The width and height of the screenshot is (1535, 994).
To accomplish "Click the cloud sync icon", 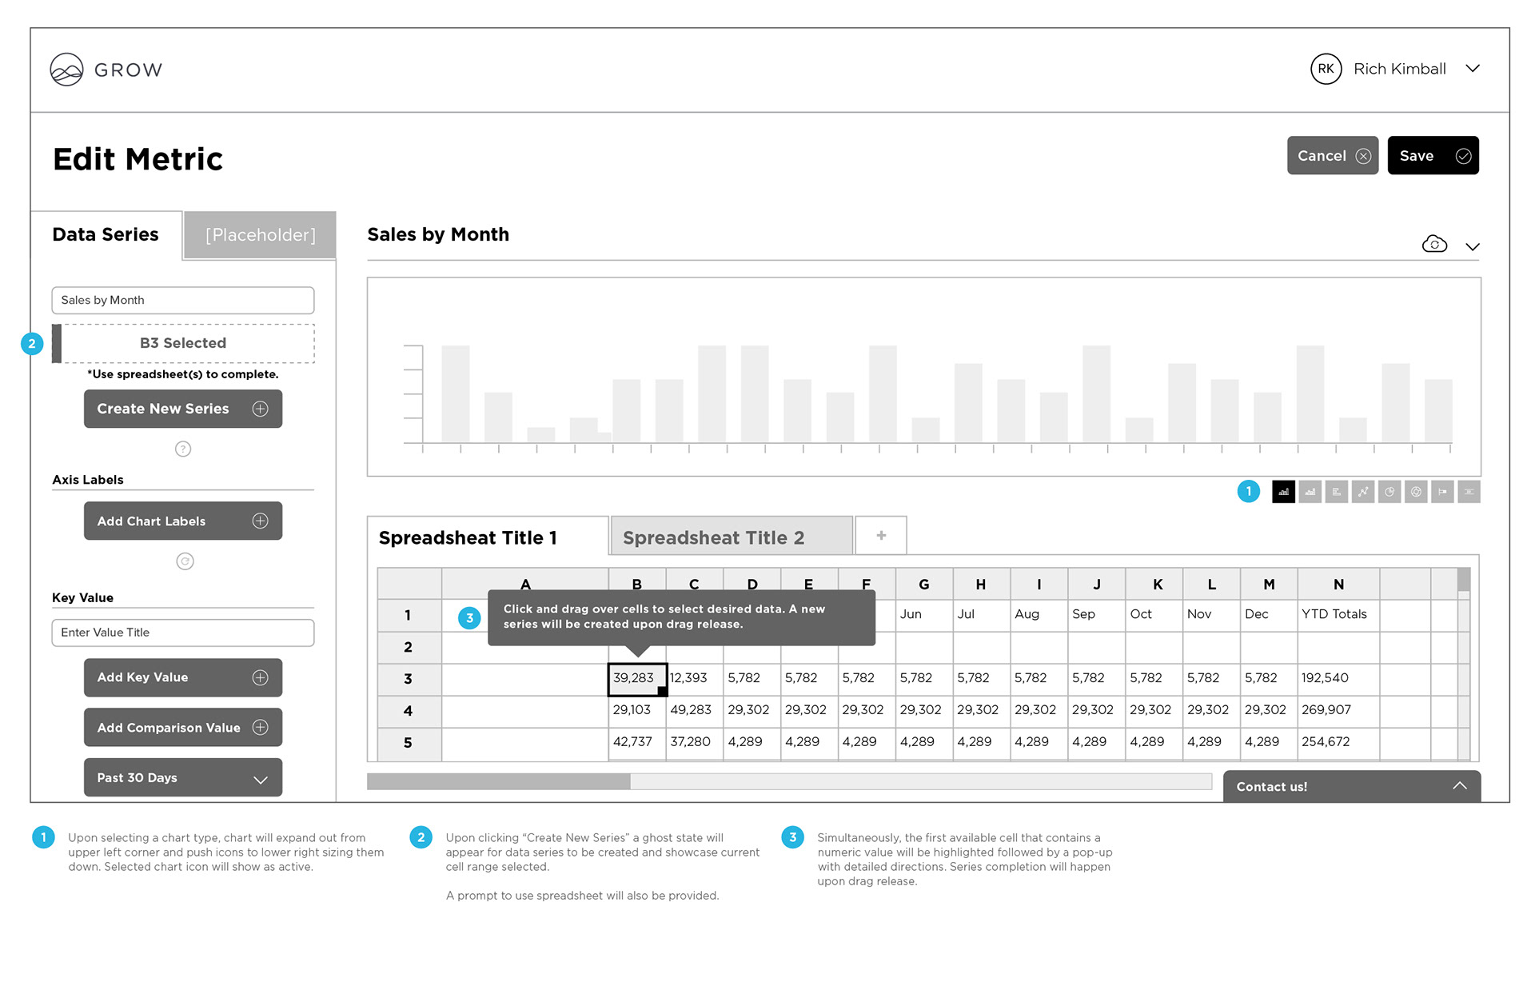I will (x=1434, y=245).
